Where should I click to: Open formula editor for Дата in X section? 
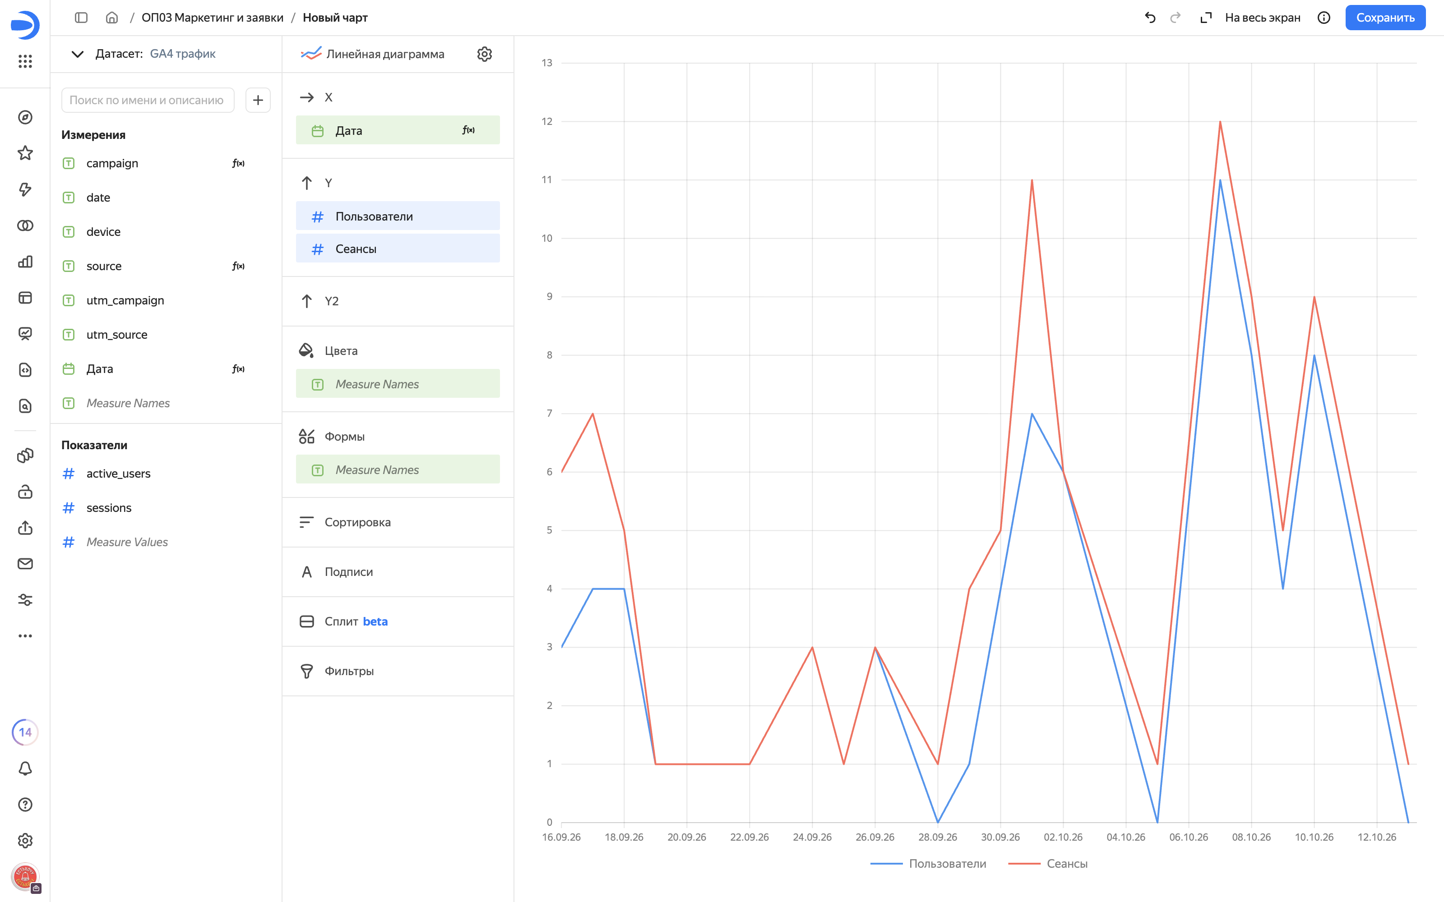(x=468, y=130)
